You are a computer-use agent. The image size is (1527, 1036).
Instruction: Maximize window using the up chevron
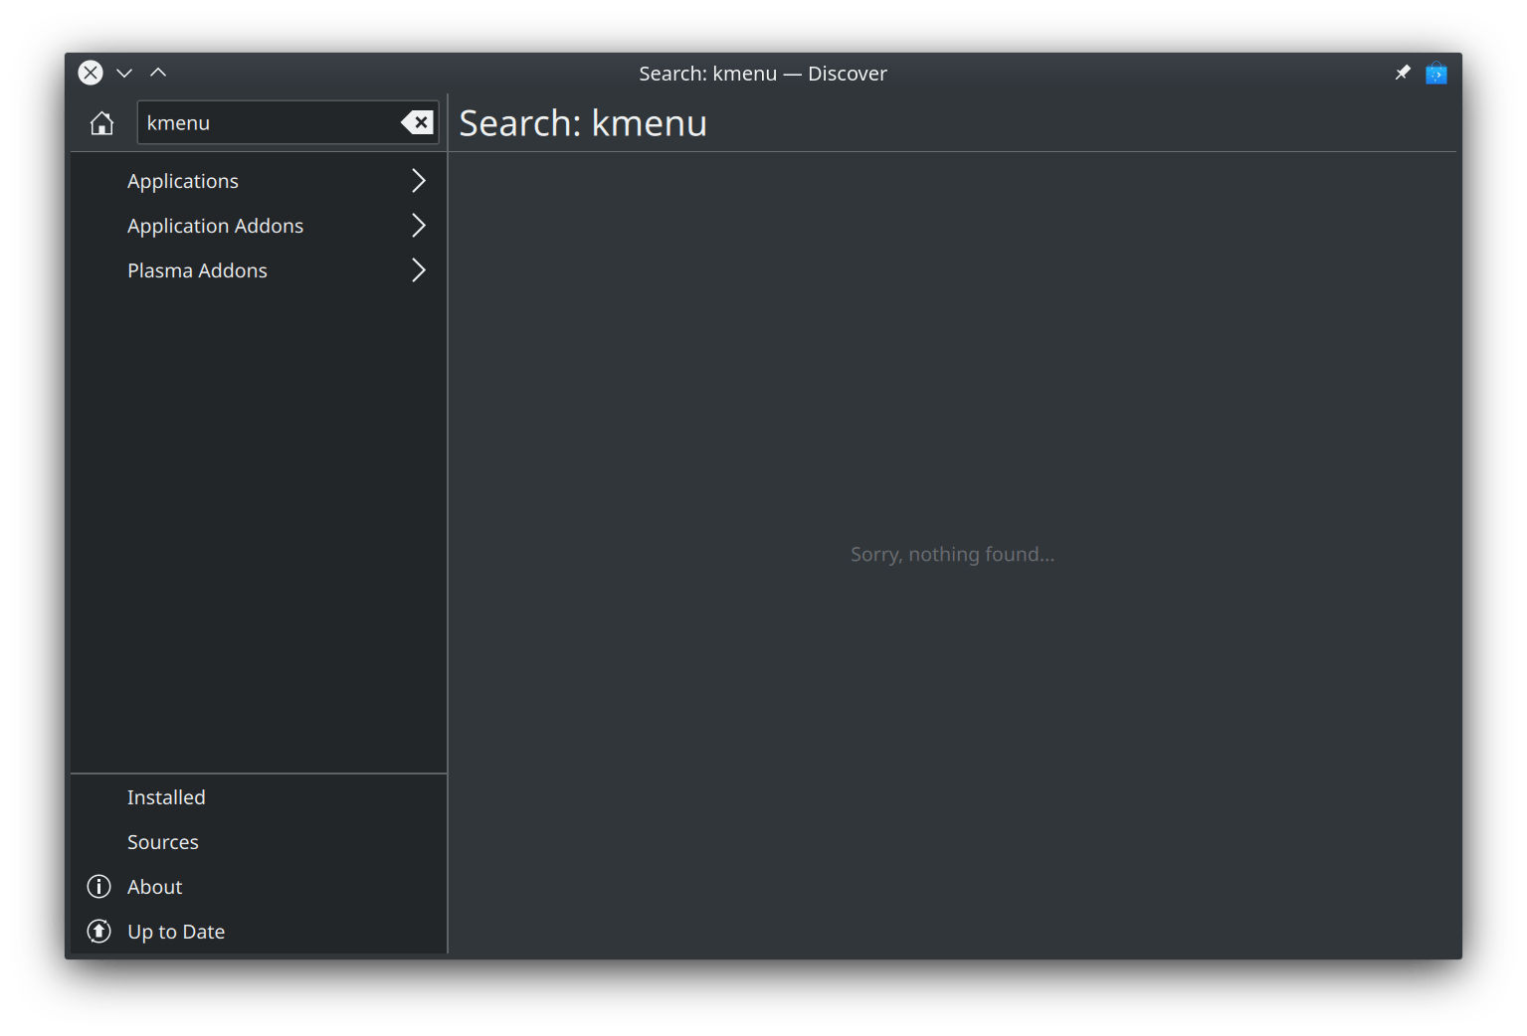pos(158,73)
